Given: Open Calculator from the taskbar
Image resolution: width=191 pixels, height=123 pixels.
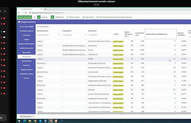Looking at the screenshot, I should pos(46,121).
